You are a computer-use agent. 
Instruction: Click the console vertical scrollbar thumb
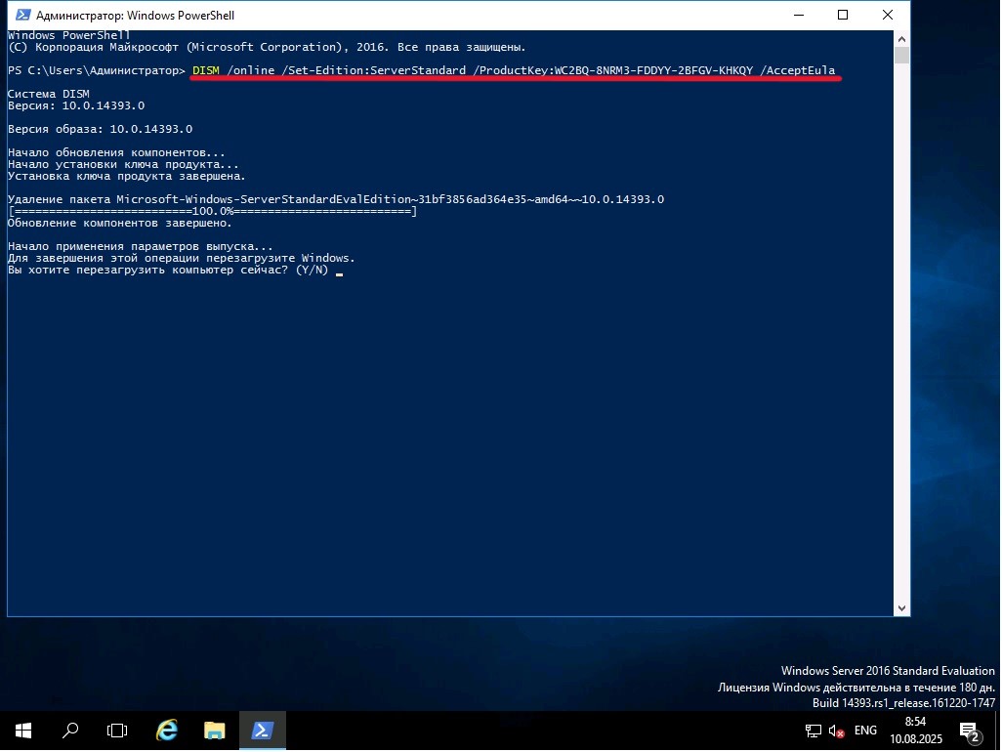(902, 56)
